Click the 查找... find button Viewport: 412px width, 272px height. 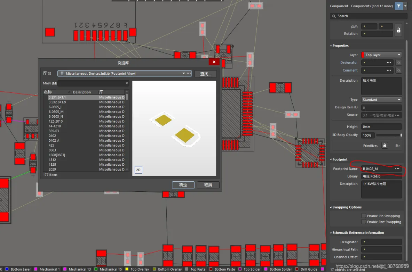(205, 74)
